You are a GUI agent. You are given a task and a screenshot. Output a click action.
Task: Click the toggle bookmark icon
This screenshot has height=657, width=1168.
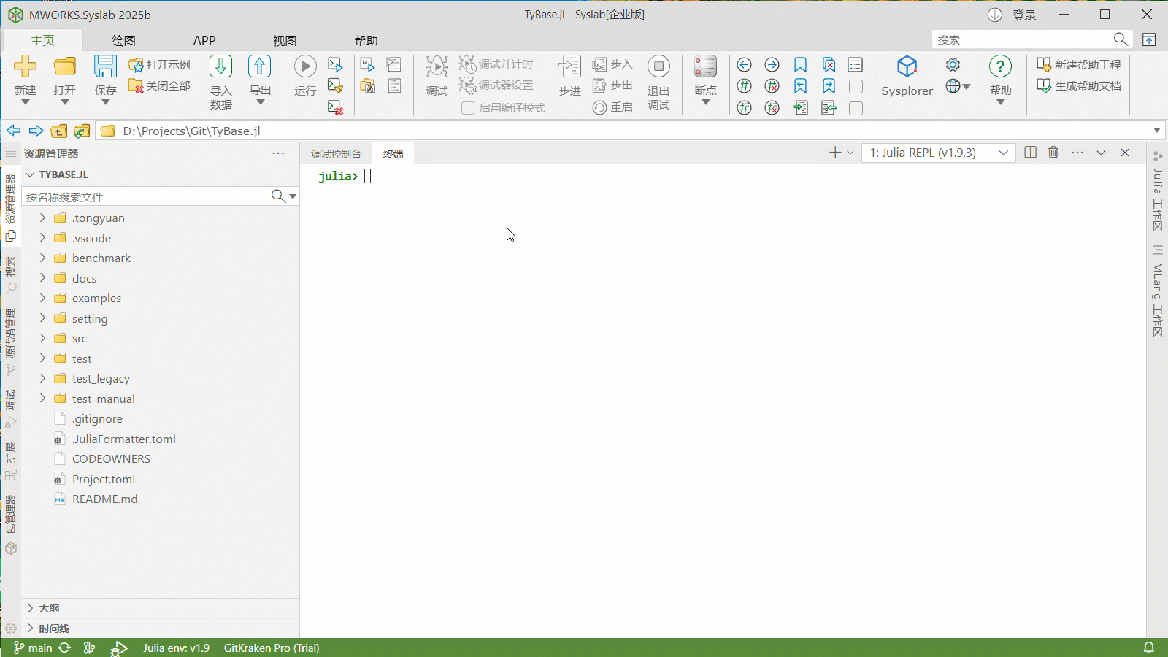tap(800, 65)
